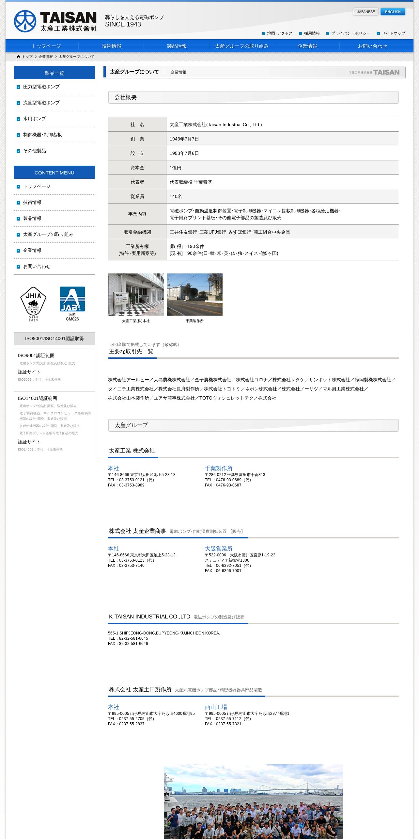This screenshot has width=419, height=839.
Task: Click 株式会社 太産企業商事 heading
Action: [x=137, y=531]
